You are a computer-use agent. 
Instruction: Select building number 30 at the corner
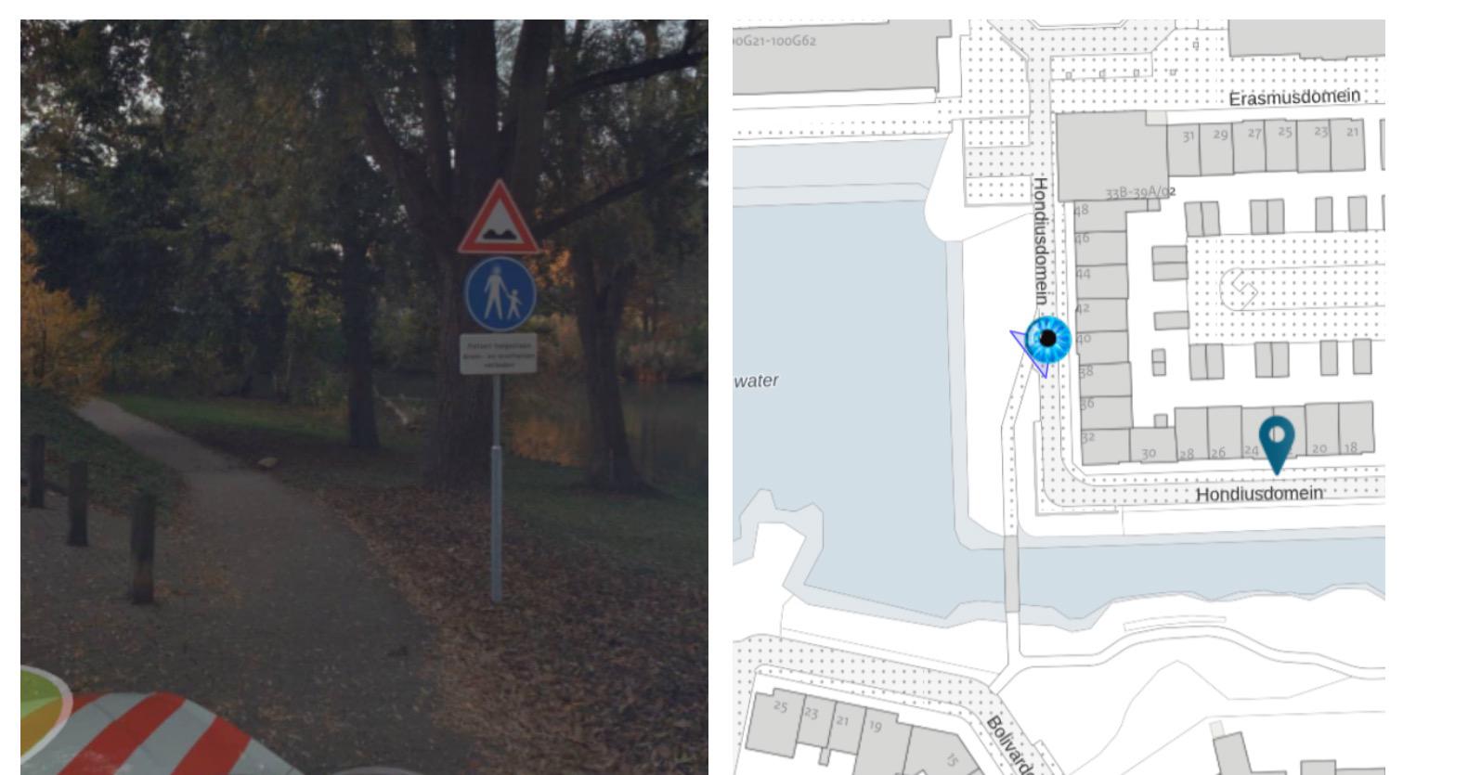1149,454
